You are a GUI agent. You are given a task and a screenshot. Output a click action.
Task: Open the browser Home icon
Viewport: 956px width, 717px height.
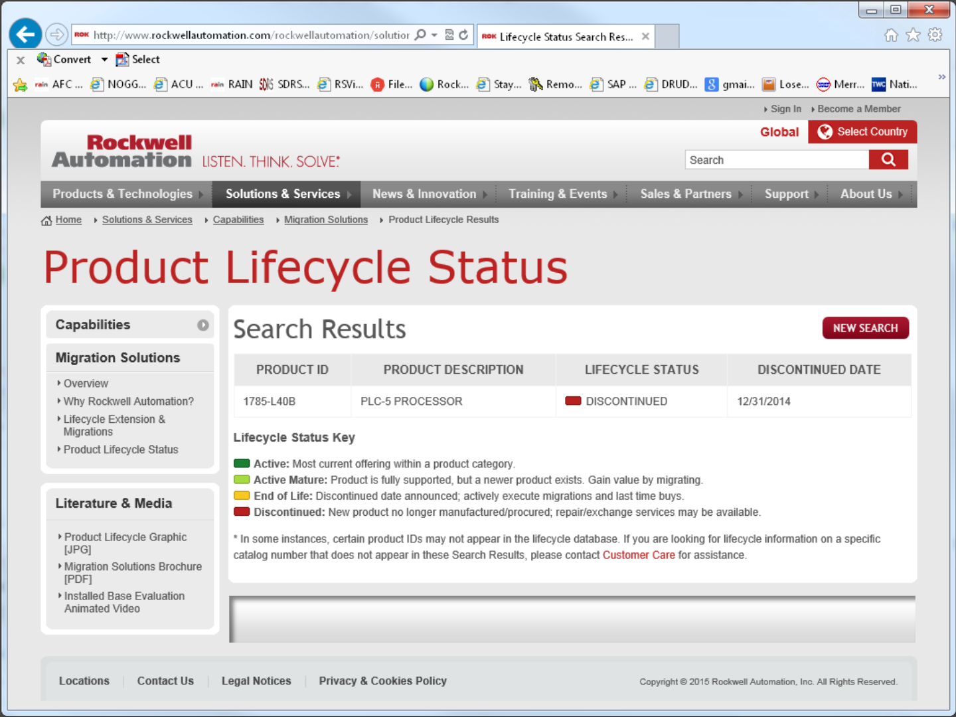pos(891,35)
